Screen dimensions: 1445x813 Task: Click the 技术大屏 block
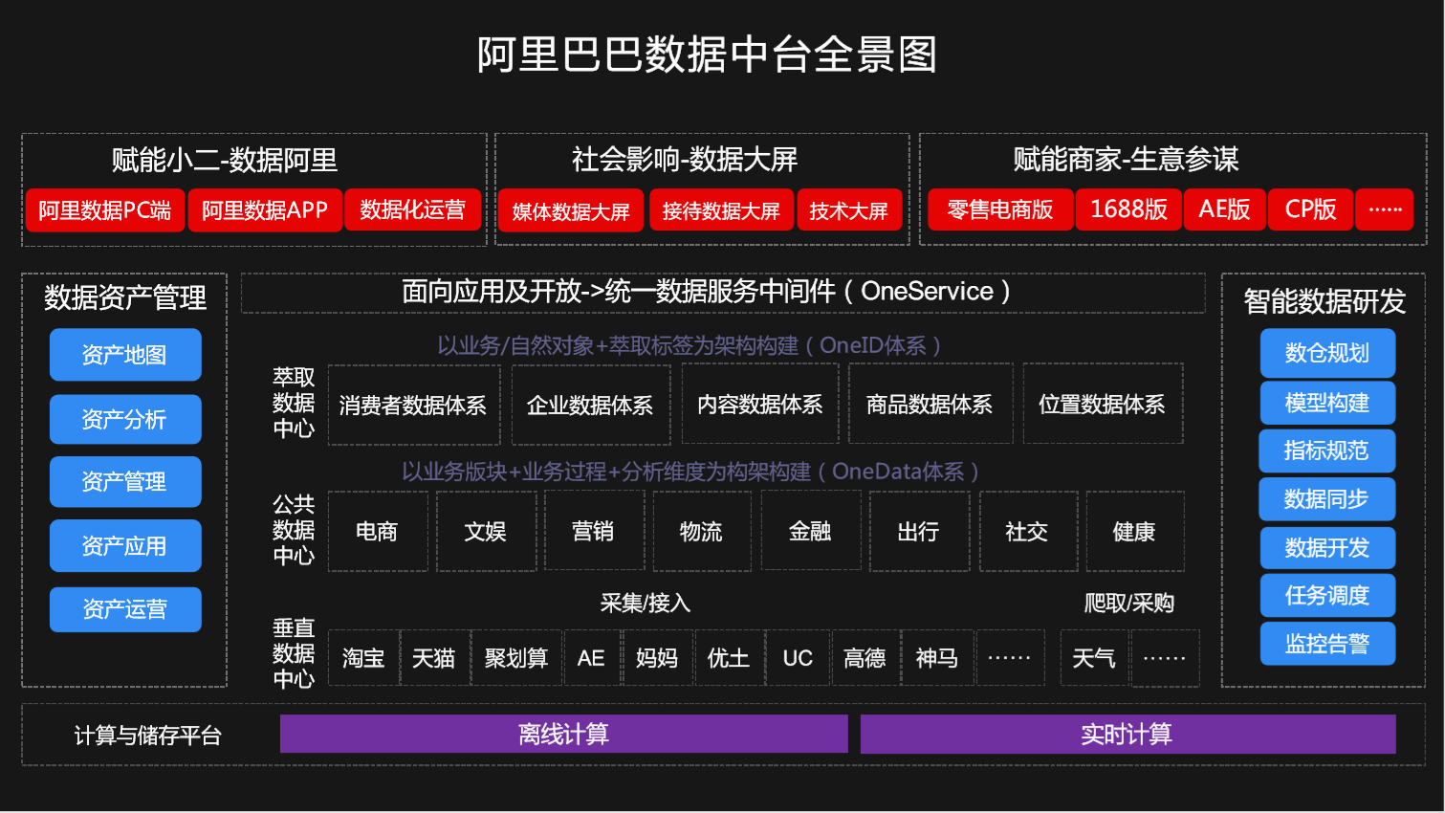tap(850, 209)
